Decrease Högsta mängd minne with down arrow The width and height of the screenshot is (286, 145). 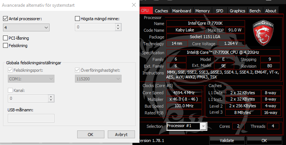click(x=118, y=29)
